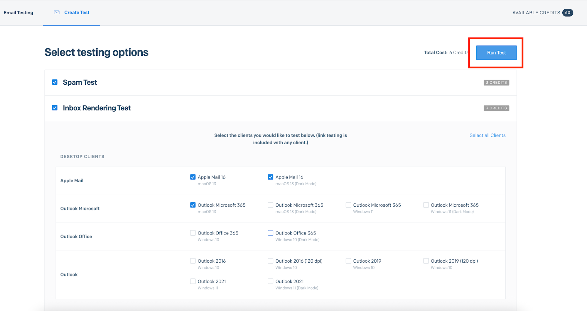This screenshot has height=311, width=587.
Task: Click the Select all Clients link
Action: point(487,135)
